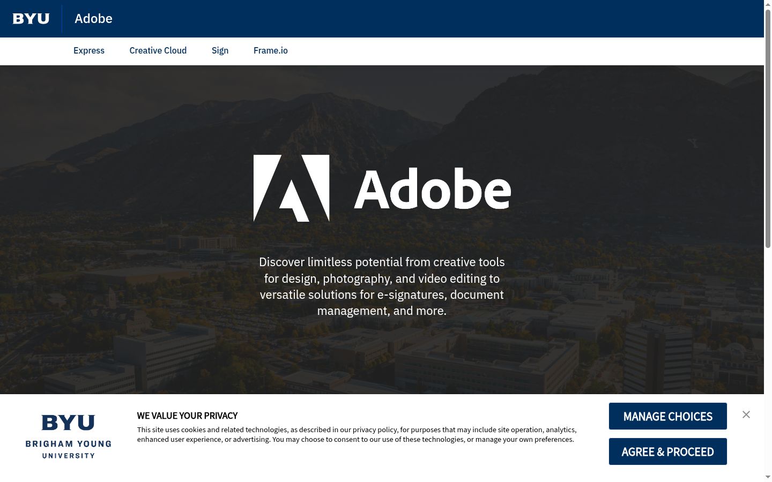Viewport: 772px width, 482px height.
Task: Click the page vertical scrollbar thumb
Action: point(768,129)
